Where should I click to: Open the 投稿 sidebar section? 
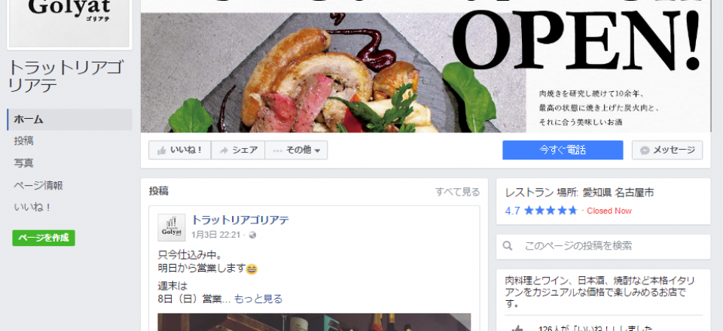23,141
